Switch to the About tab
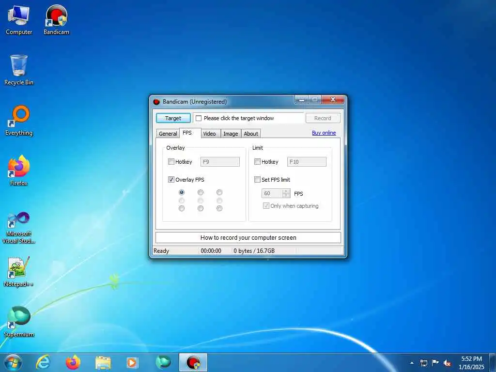 click(251, 134)
